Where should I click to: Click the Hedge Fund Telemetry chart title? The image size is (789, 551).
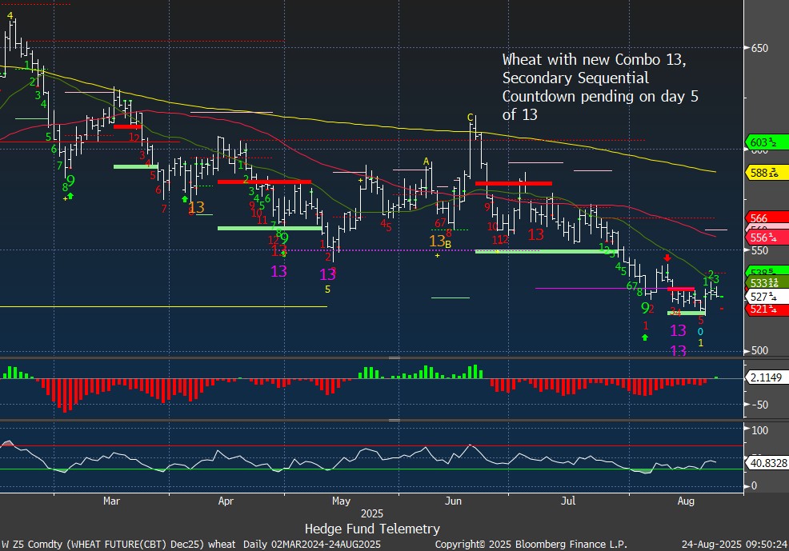(x=372, y=529)
